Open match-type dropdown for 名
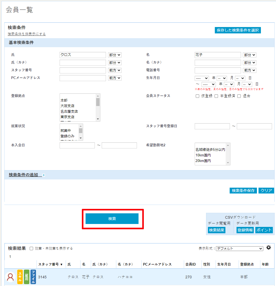This screenshot has width=276, height=286. click(x=250, y=55)
